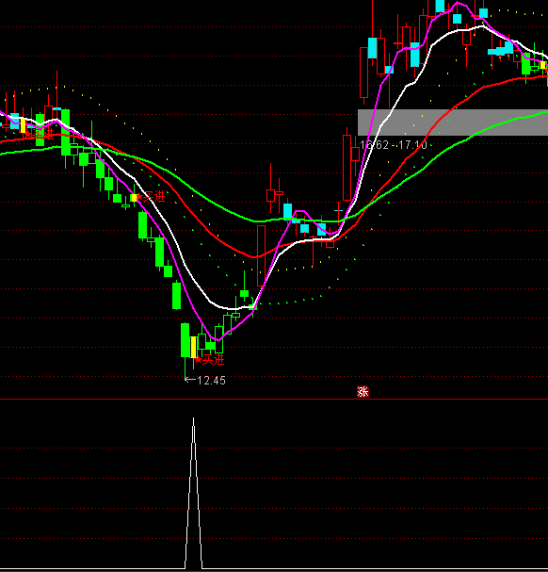
Task: Click the tall hollow red candle crossing the red line
Action: pyautogui.click(x=261, y=255)
